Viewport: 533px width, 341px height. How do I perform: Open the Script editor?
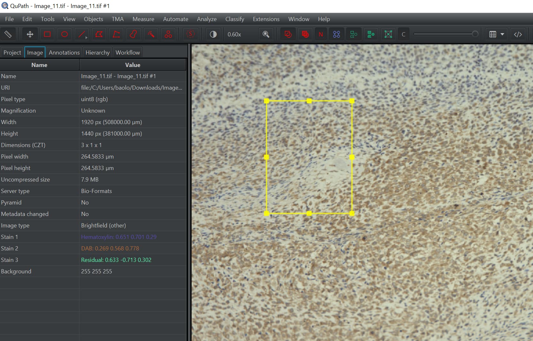point(518,34)
